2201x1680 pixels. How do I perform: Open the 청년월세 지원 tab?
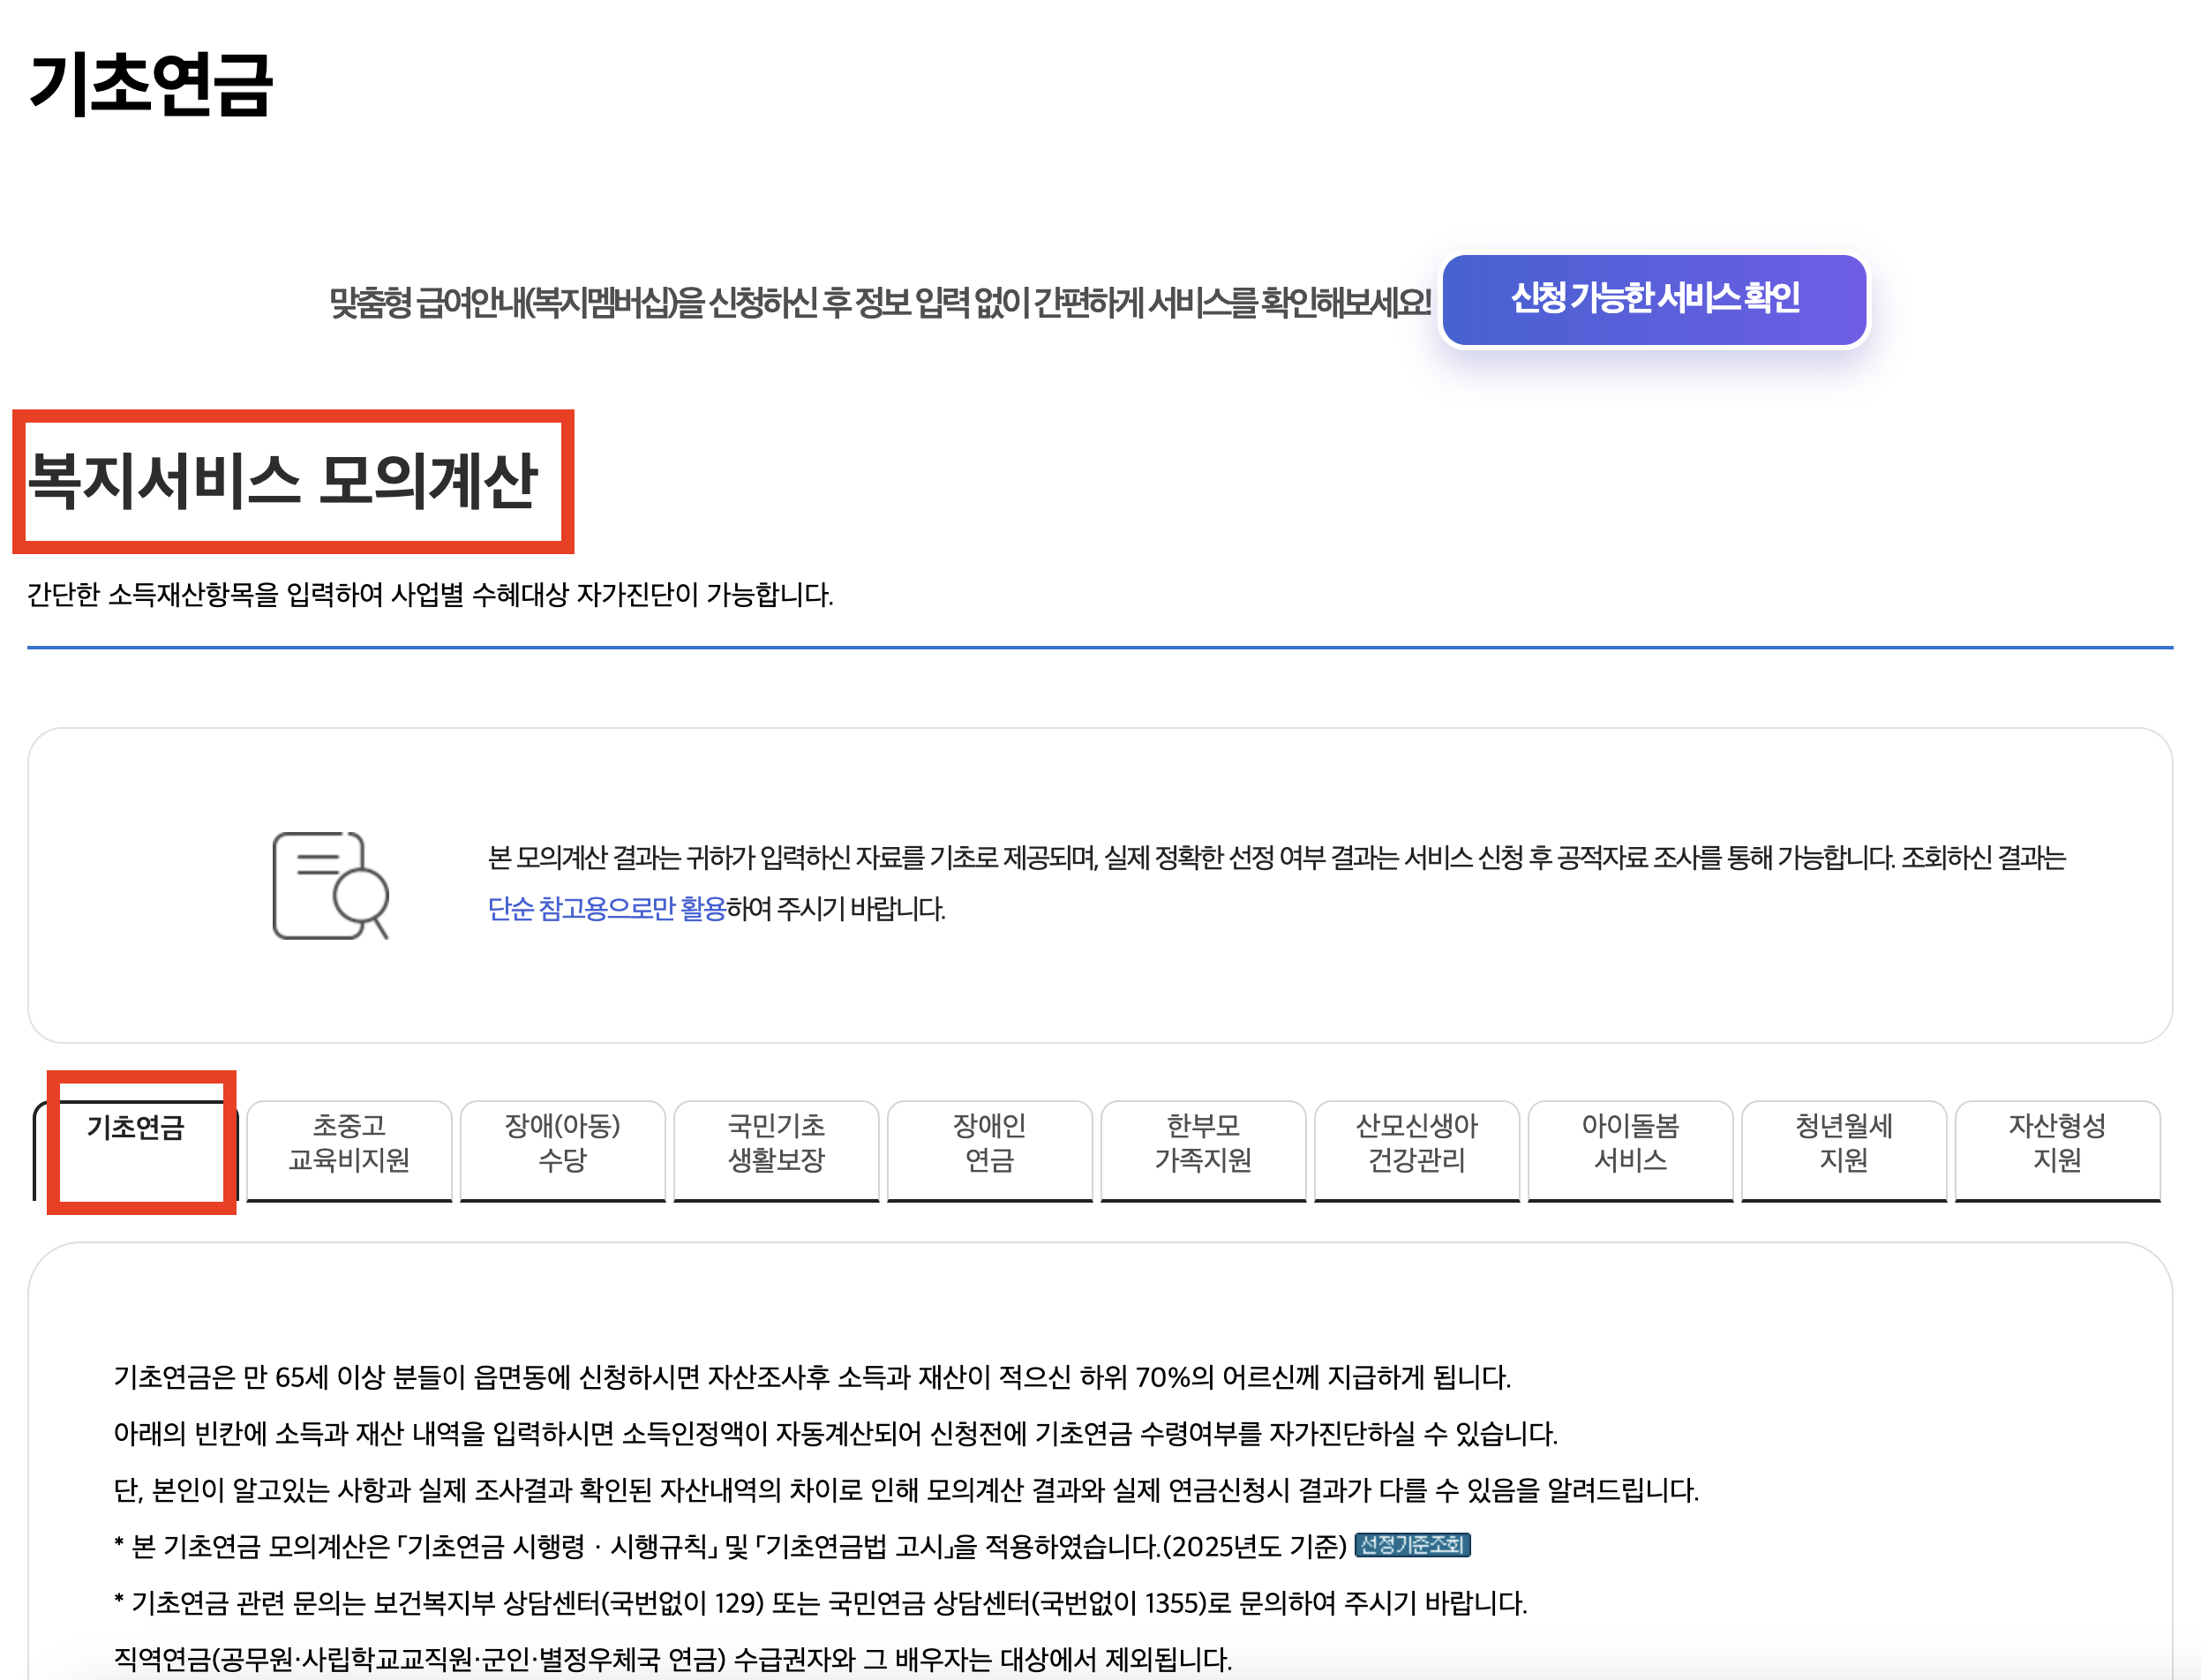pos(1843,1143)
